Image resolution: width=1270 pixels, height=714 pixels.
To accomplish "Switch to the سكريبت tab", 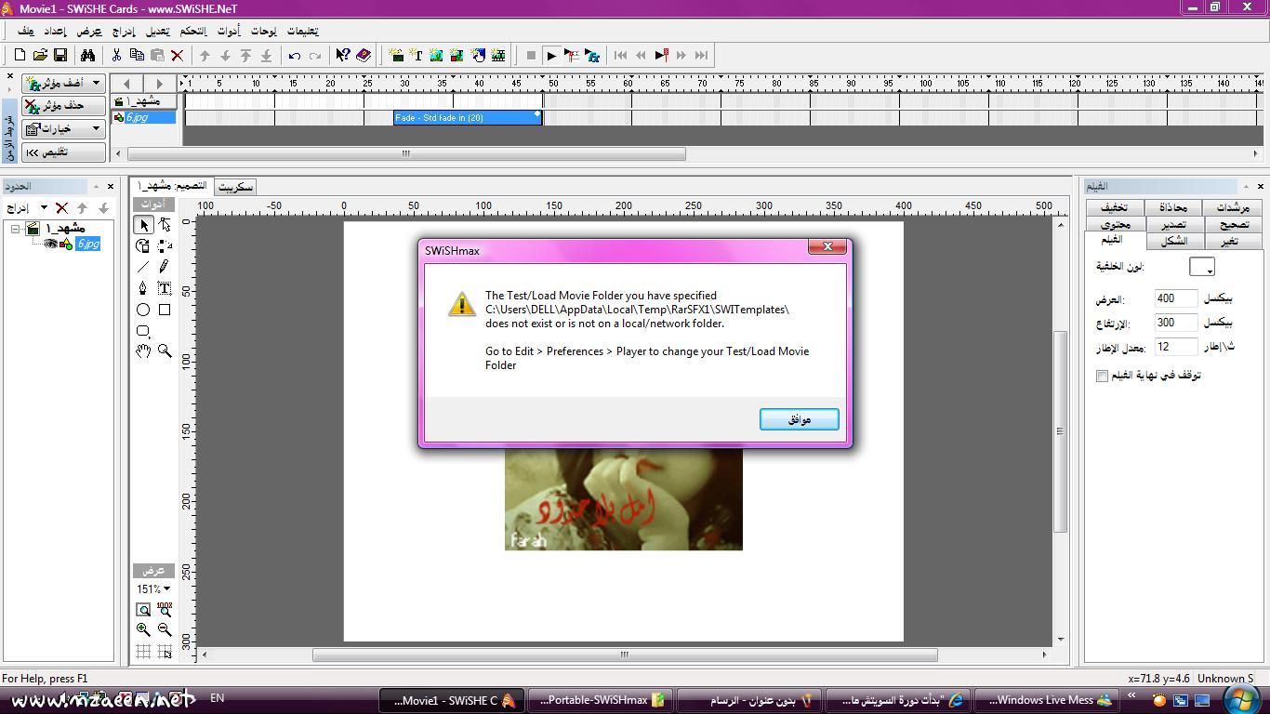I will click(x=235, y=187).
